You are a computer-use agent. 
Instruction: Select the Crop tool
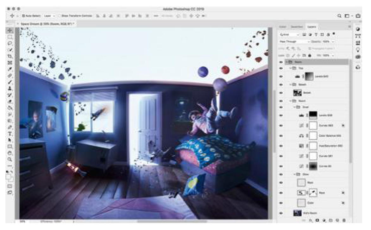[x=10, y=56]
